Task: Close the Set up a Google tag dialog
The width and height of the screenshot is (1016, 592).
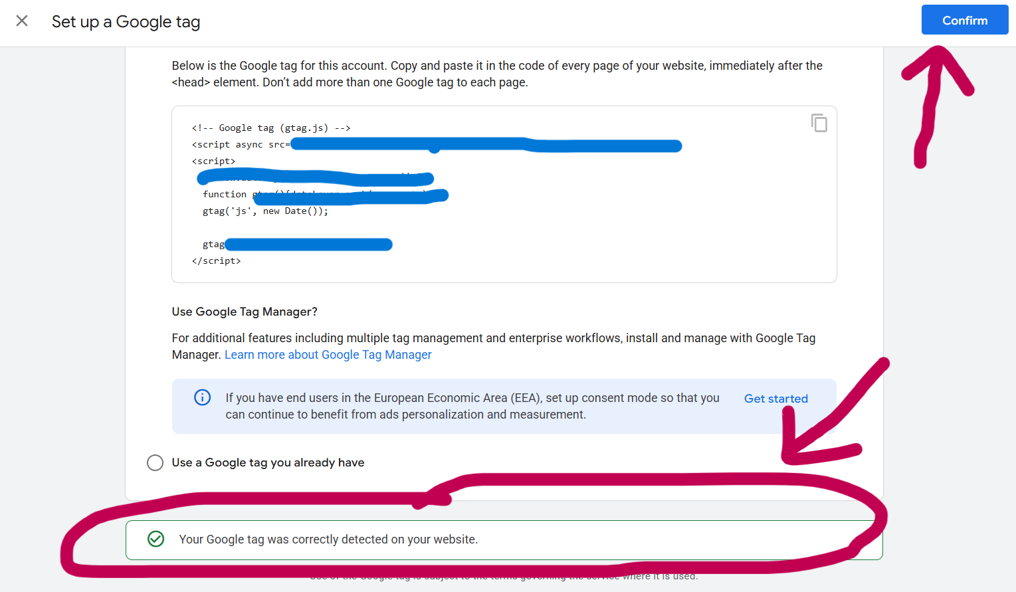Action: coord(22,21)
